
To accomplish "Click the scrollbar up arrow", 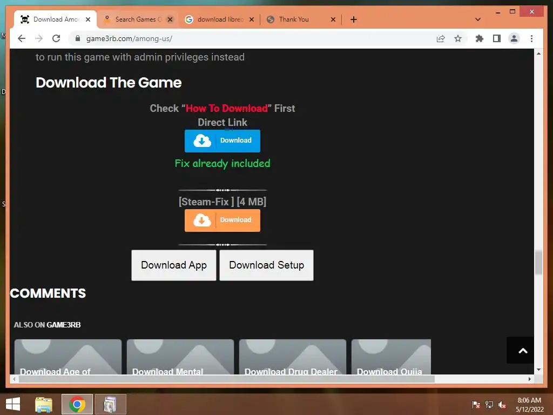I will pos(538,53).
